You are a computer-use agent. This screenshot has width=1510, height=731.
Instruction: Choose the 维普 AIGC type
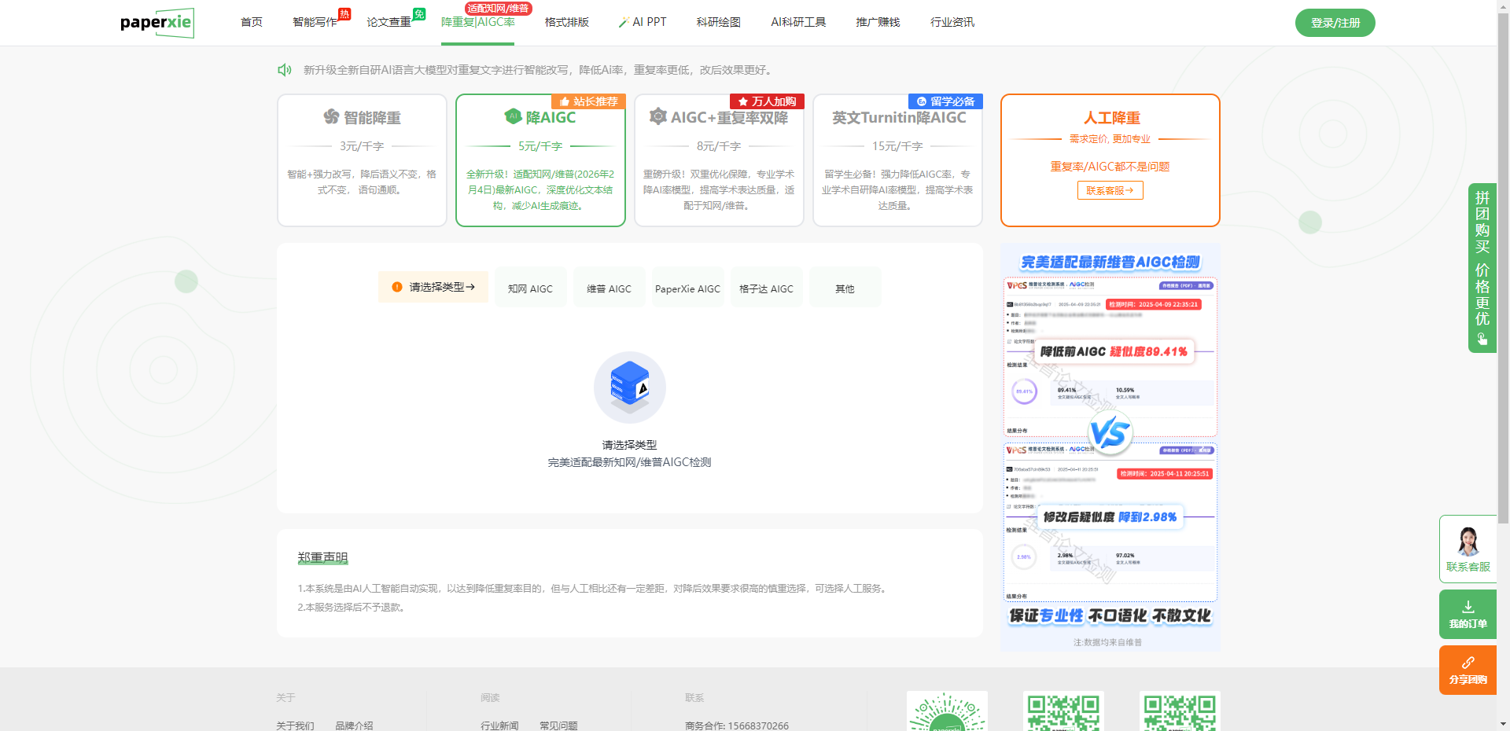click(x=609, y=288)
